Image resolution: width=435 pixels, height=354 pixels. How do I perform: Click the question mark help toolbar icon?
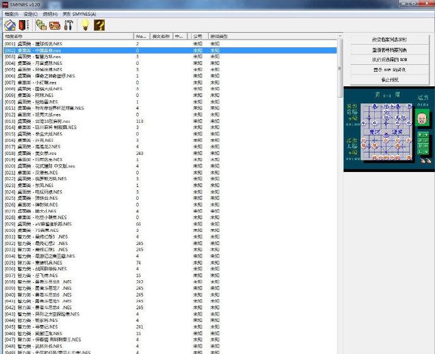[99, 25]
